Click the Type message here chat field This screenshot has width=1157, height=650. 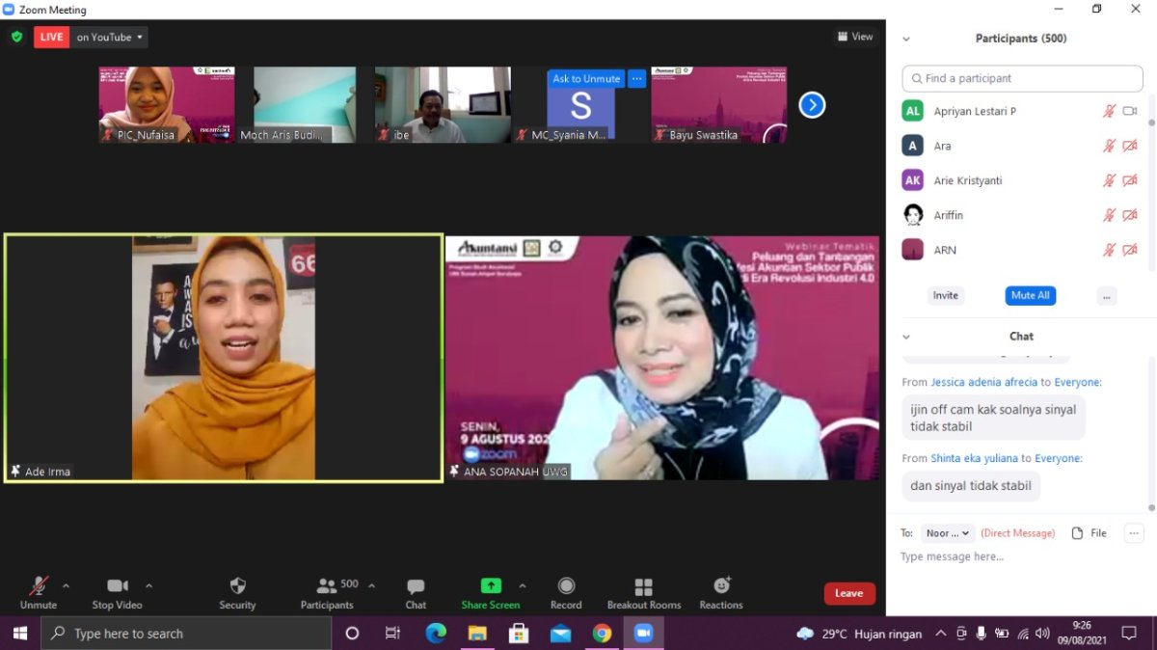tap(953, 555)
